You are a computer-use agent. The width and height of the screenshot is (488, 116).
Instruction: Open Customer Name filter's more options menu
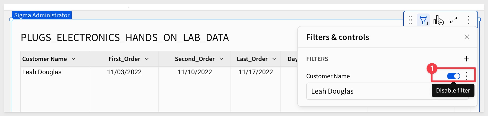[x=466, y=76]
